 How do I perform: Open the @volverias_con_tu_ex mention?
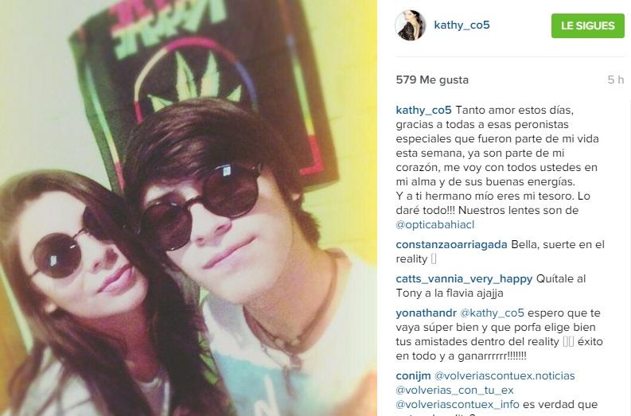pyautogui.click(x=454, y=391)
